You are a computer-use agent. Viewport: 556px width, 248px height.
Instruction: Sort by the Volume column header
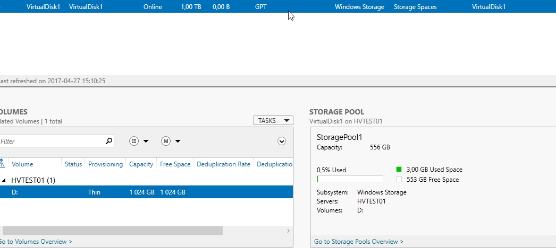22,164
